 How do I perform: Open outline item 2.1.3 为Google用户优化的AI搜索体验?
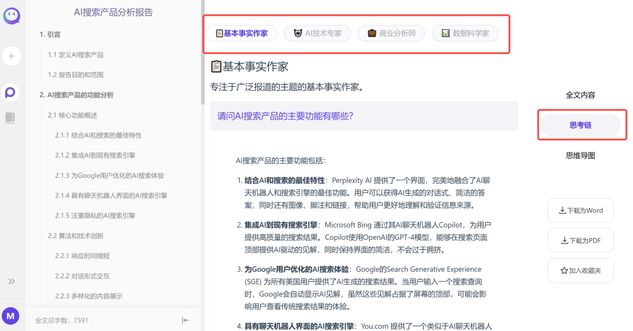[110, 175]
